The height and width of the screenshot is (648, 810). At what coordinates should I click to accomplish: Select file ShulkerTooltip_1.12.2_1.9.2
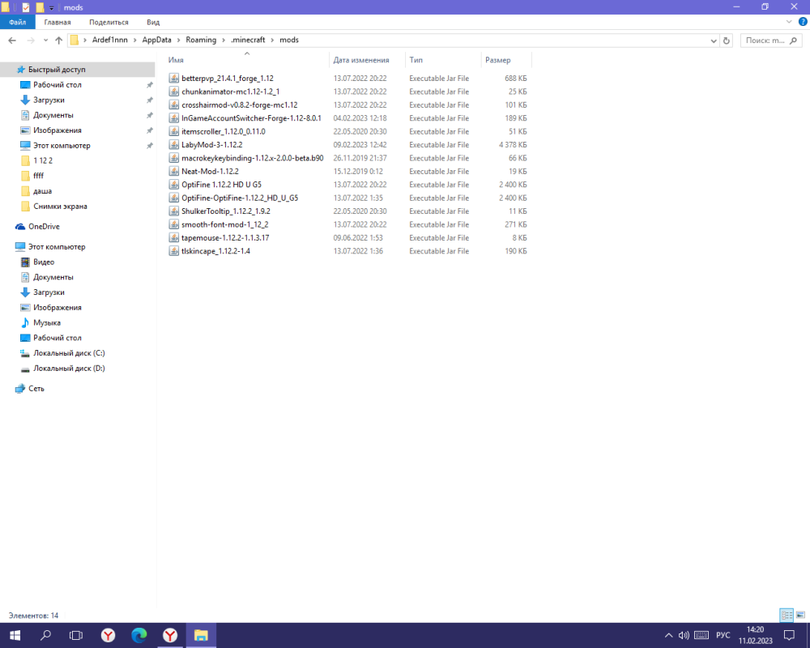pos(226,211)
